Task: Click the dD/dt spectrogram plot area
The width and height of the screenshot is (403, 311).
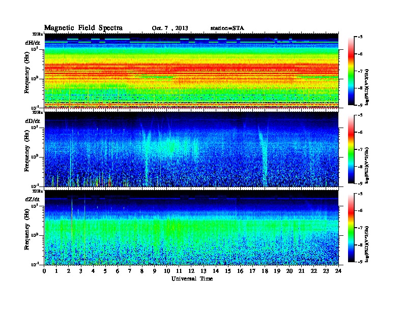Action: [191, 149]
